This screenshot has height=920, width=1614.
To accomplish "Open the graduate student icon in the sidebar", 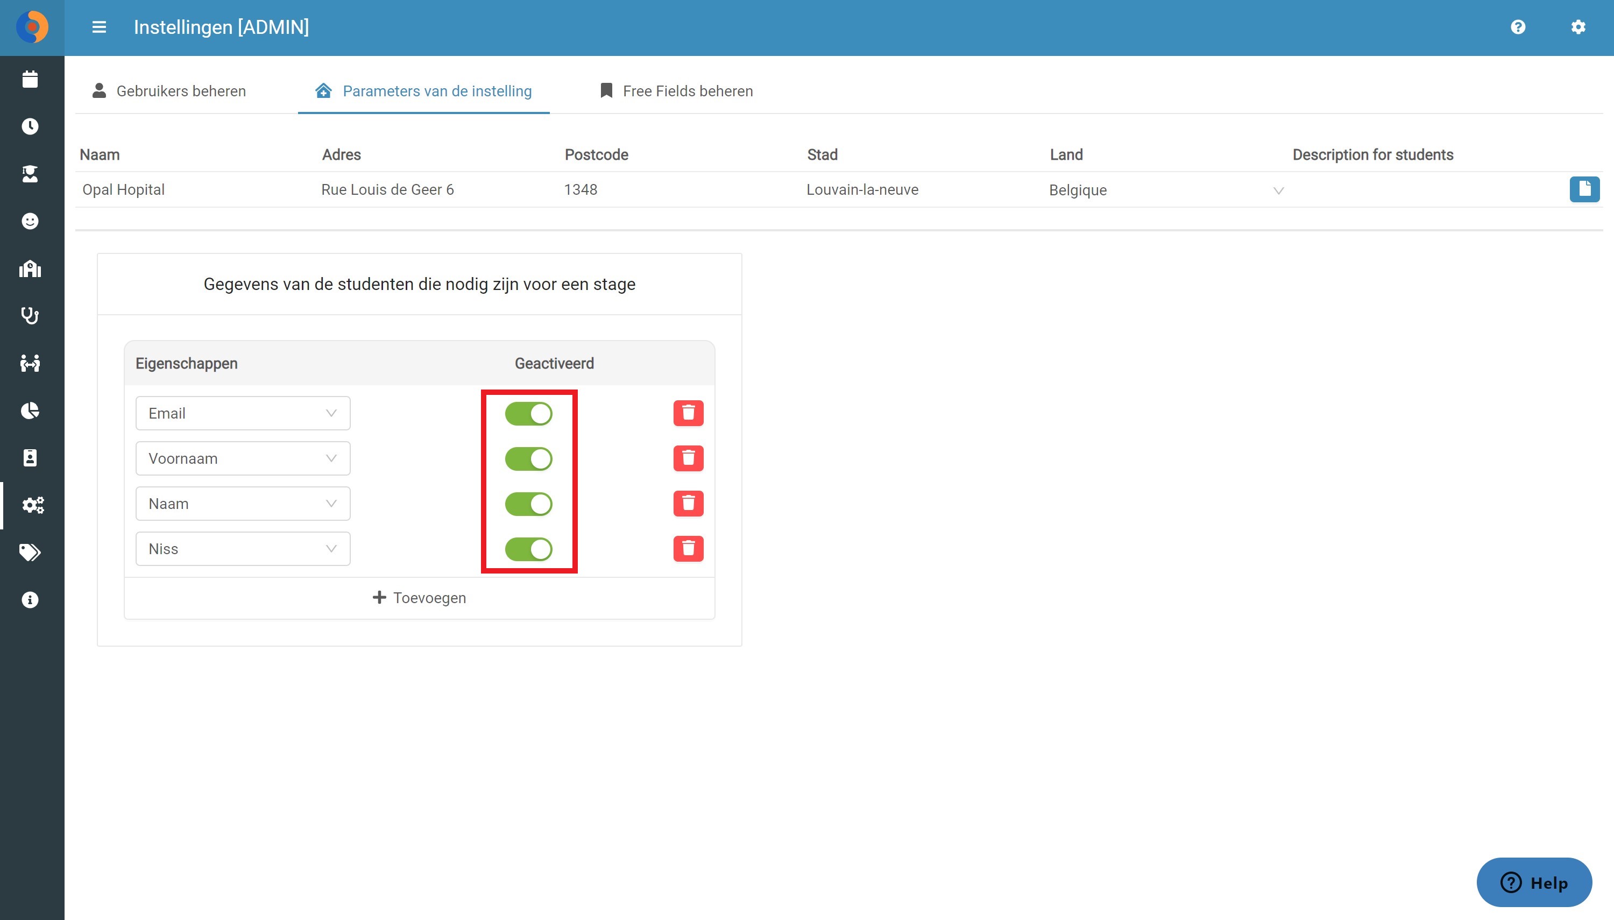I will point(30,174).
